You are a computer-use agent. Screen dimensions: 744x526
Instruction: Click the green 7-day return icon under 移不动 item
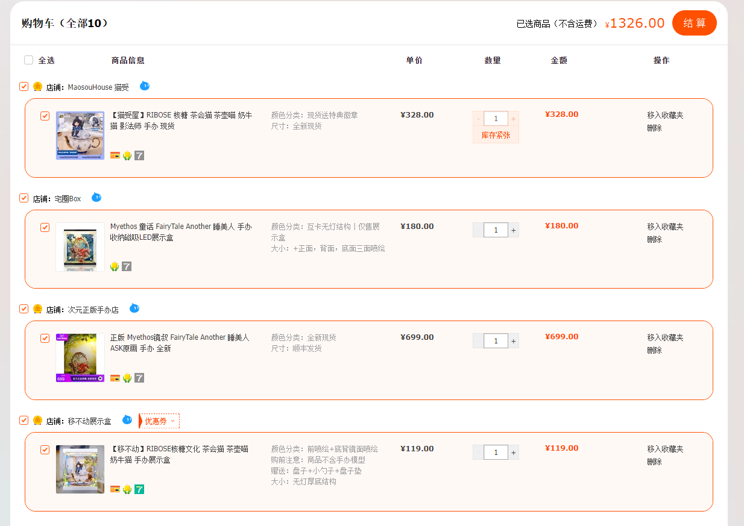click(139, 489)
